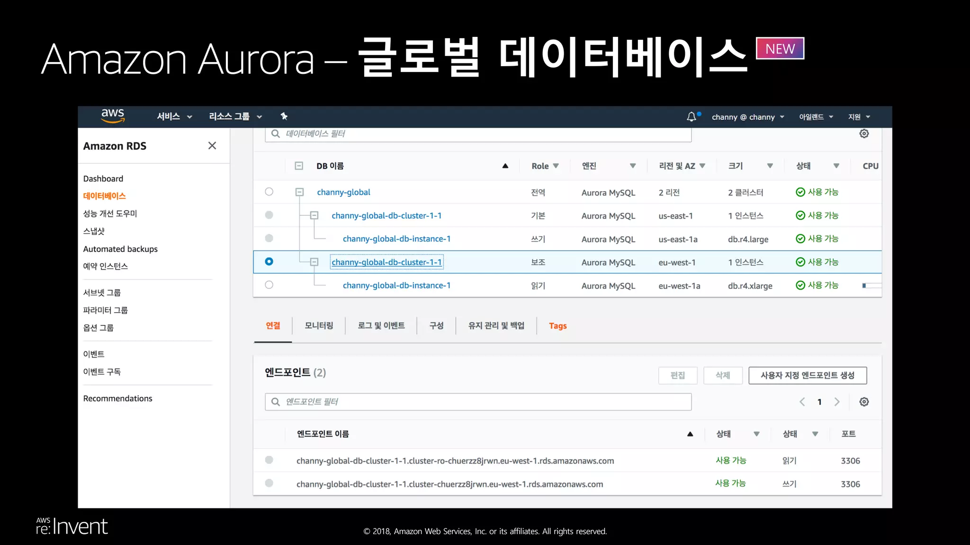Collapse all rows via header tree toggle
This screenshot has width=970, height=545.
[x=299, y=166]
